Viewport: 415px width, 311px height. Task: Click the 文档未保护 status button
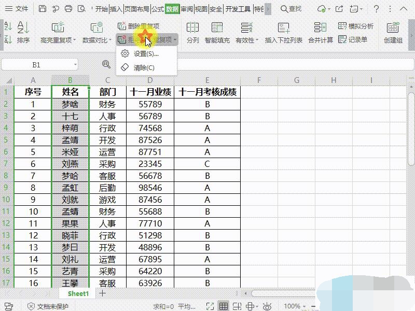(48, 306)
